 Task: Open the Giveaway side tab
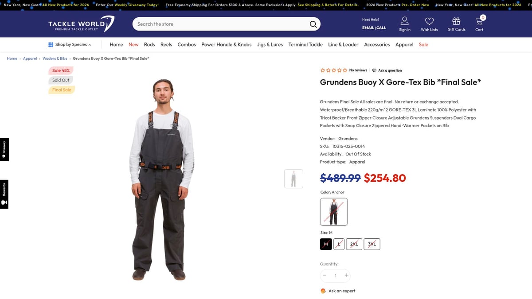click(4, 149)
